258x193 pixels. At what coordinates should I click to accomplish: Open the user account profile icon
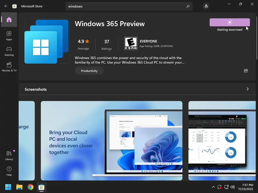pos(206,6)
